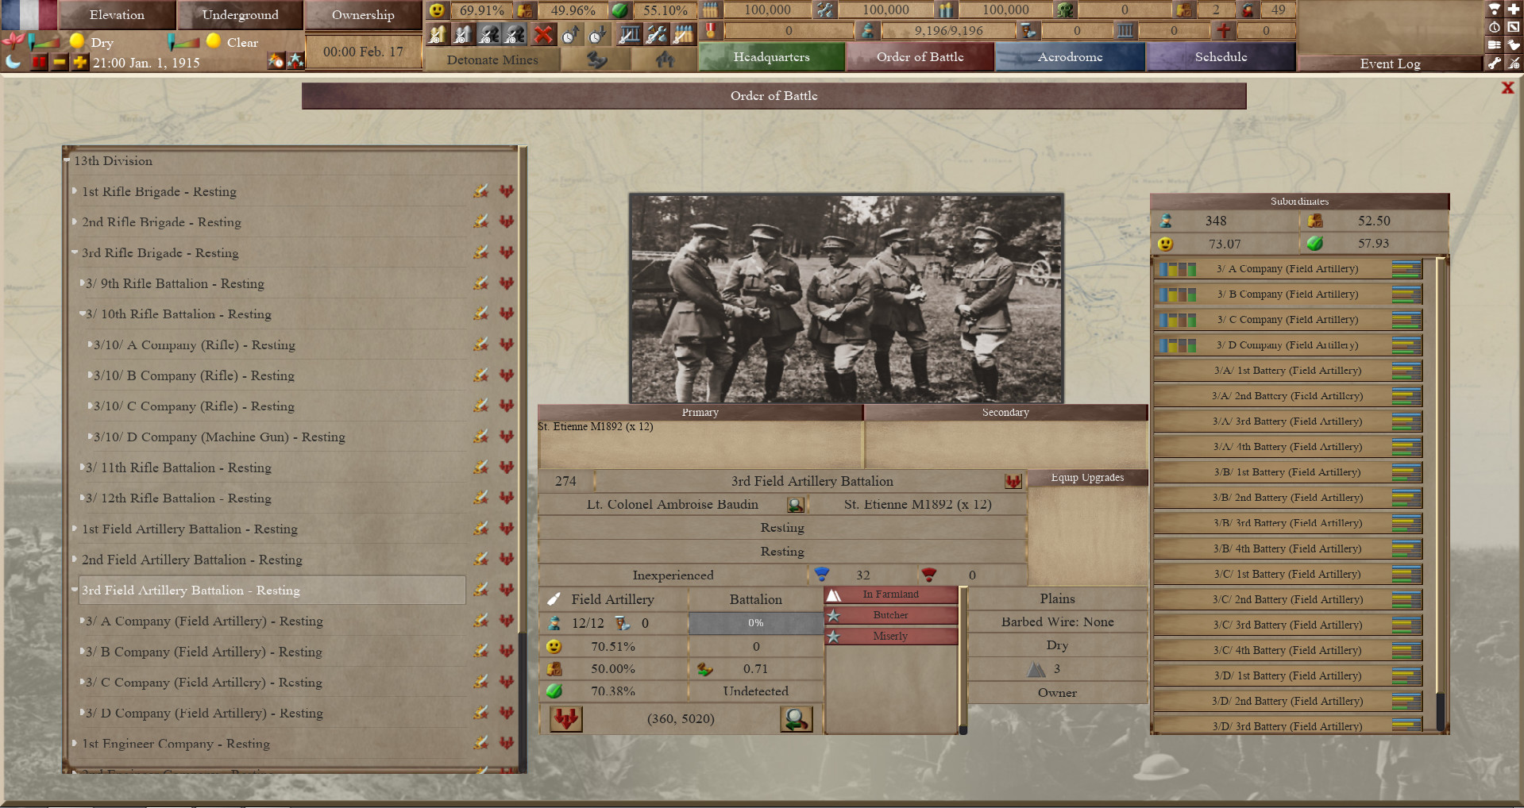Open the Headquarters tab
The width and height of the screenshot is (1524, 808).
(x=771, y=57)
